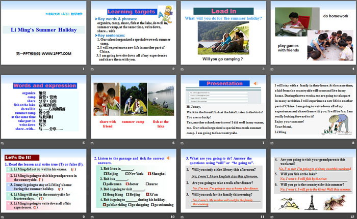Click the 'organize' vocabulary word on slide 5
This screenshot has height=219, width=357.
[x=29, y=93]
